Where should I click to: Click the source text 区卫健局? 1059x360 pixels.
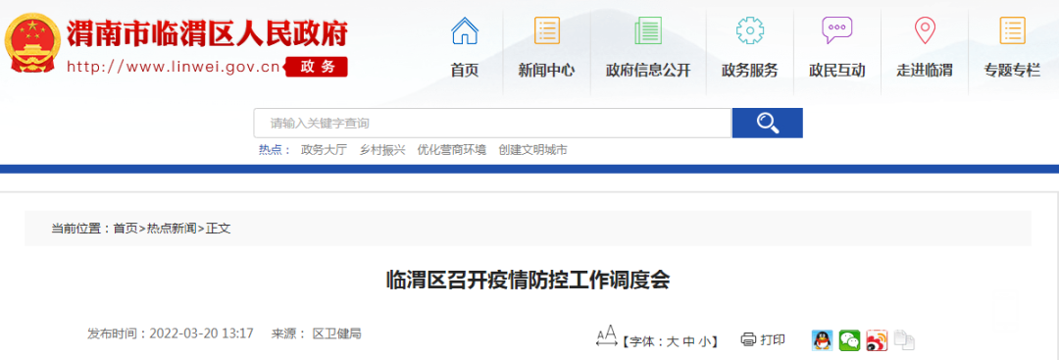(x=336, y=333)
